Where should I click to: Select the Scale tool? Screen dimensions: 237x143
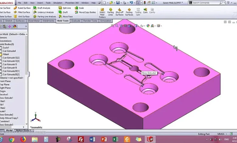pos(79,8)
